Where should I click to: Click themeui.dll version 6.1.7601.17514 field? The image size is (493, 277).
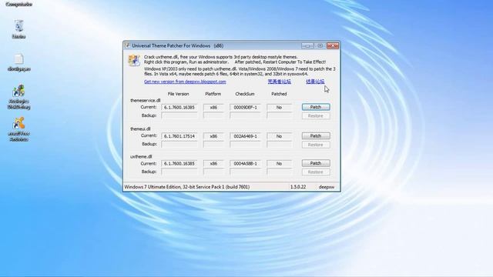179,136
